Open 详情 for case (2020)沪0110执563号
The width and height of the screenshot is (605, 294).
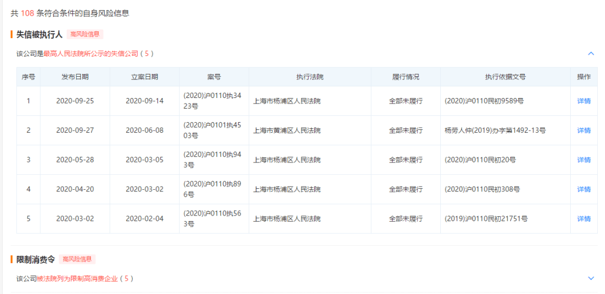(584, 219)
